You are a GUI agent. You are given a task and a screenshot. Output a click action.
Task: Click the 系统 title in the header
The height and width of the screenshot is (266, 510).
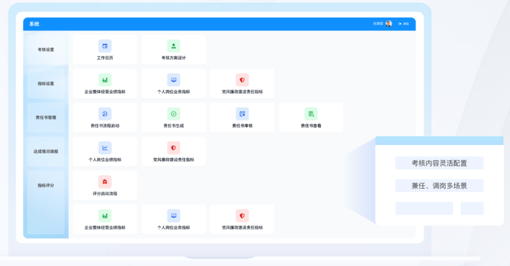click(34, 24)
